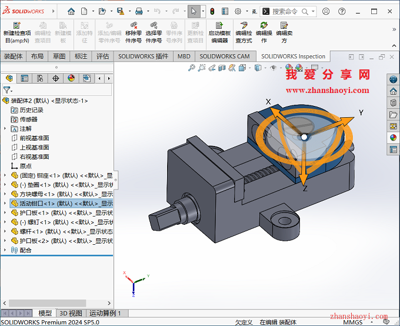Screen dimensions: 400x326
Task: Open Design Library task pane icon
Action: coord(393,102)
